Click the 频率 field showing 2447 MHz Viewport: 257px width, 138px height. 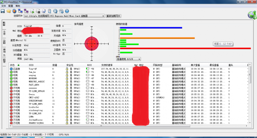37,59
